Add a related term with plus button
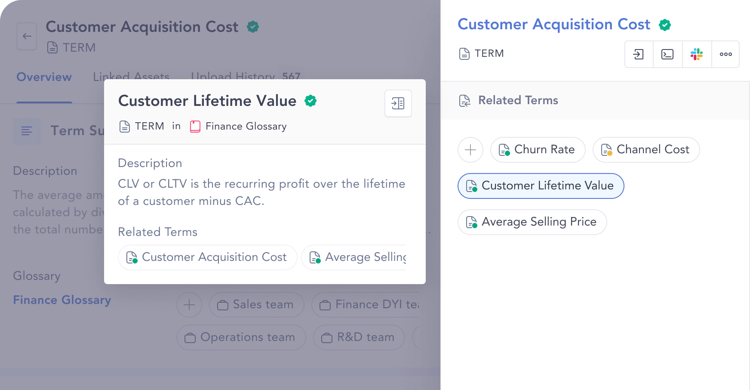The height and width of the screenshot is (390, 750). click(470, 150)
